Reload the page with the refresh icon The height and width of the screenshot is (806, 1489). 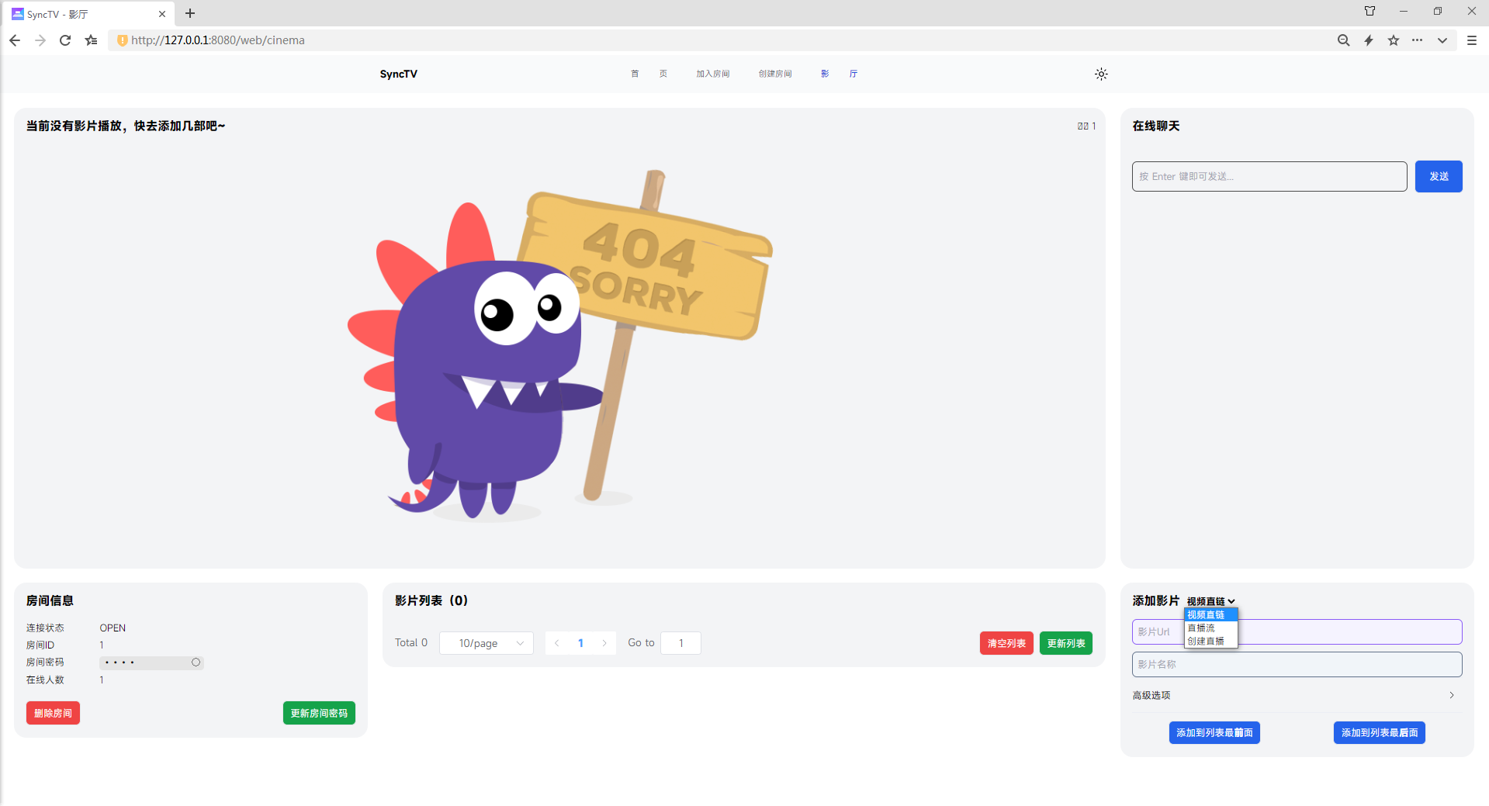pyautogui.click(x=65, y=40)
